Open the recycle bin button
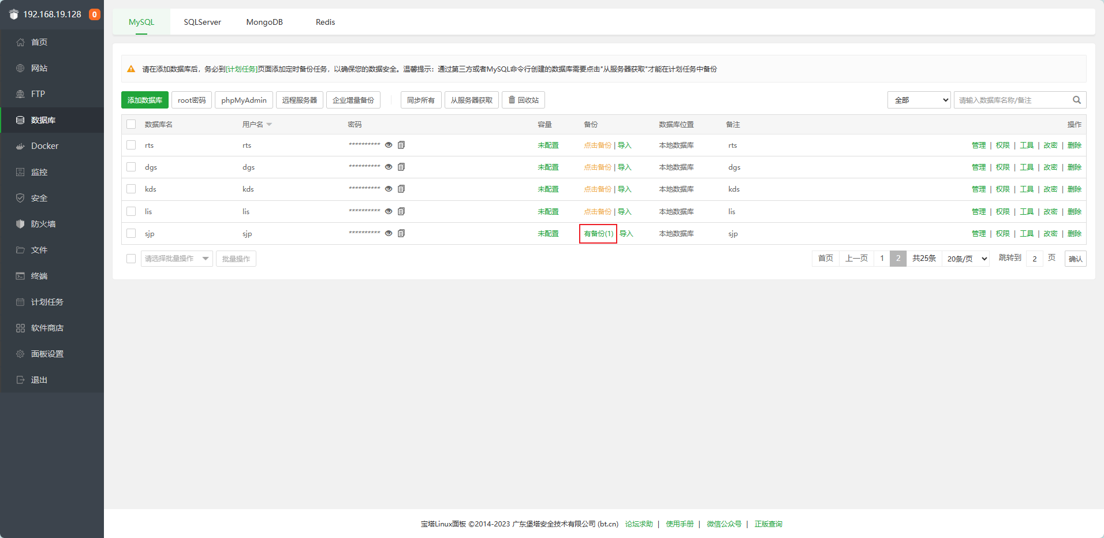This screenshot has width=1104, height=538. [523, 100]
